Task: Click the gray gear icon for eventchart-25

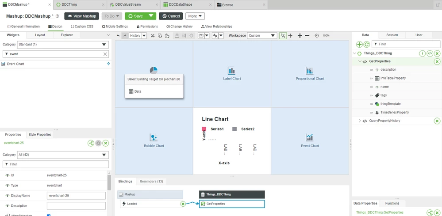Action: (x=98, y=143)
